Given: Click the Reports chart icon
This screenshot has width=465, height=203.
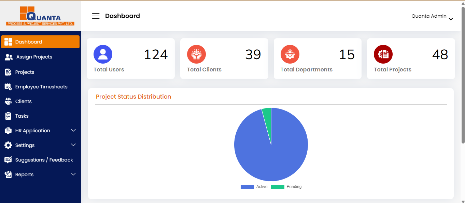Looking at the screenshot, I should [8, 174].
